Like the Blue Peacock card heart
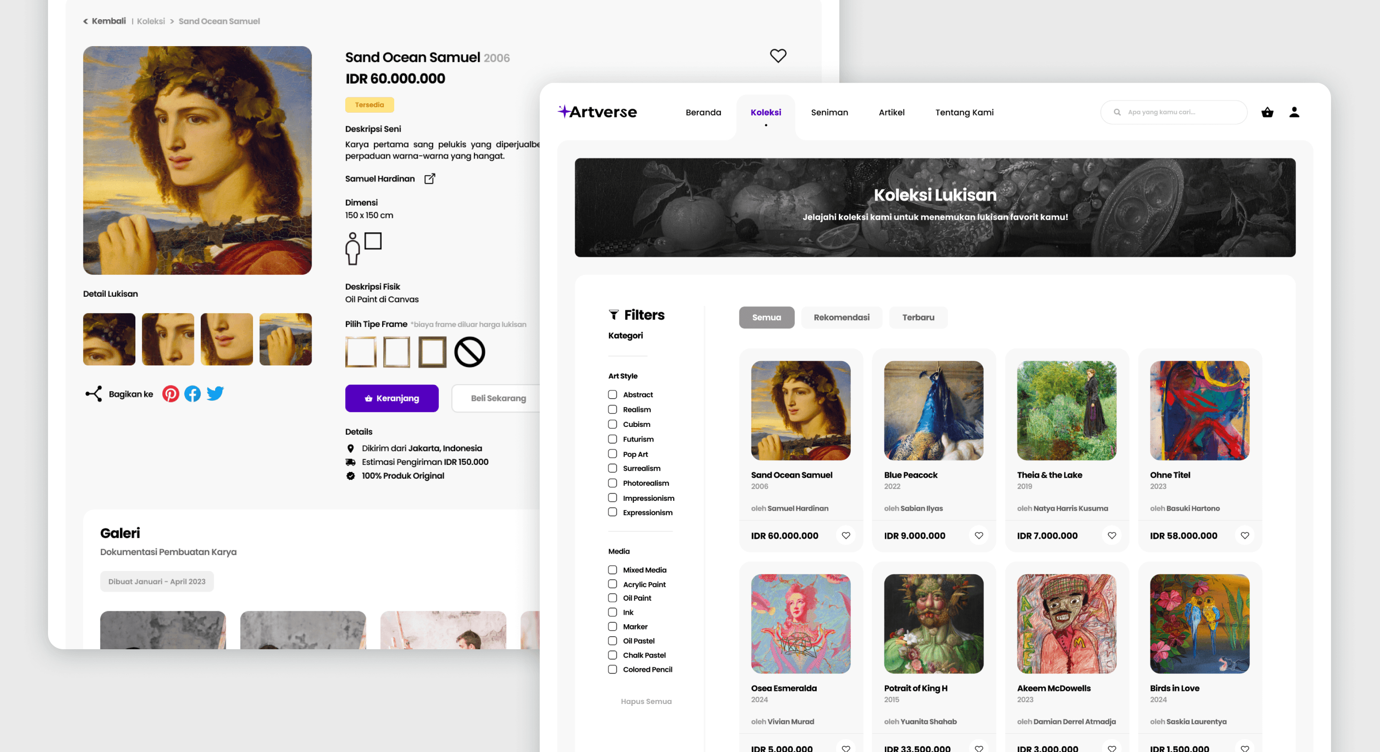This screenshot has height=752, width=1380. point(979,535)
